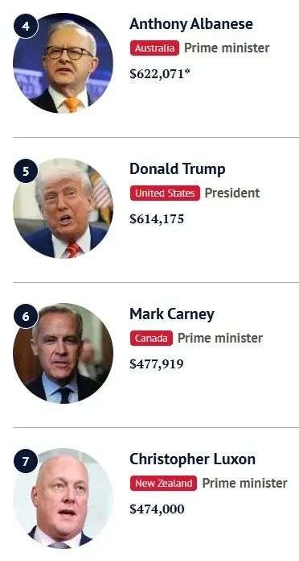Click the Mark Carney name heading
The image size is (299, 561).
(x=172, y=314)
